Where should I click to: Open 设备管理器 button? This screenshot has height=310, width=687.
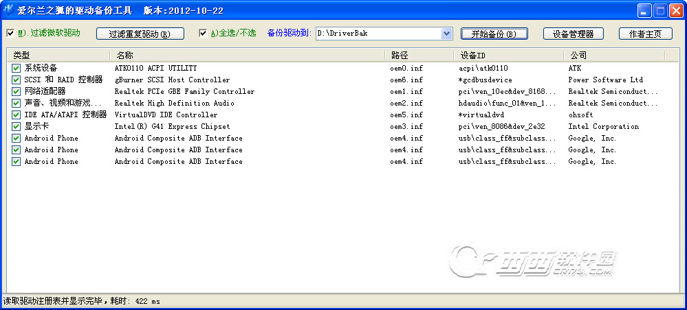(573, 34)
